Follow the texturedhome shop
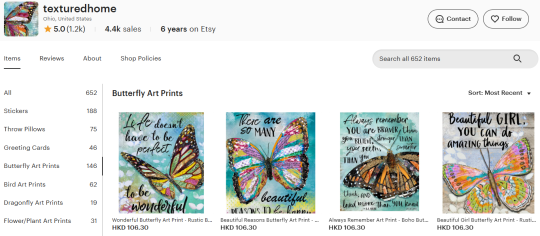The image size is (540, 236). (x=505, y=19)
